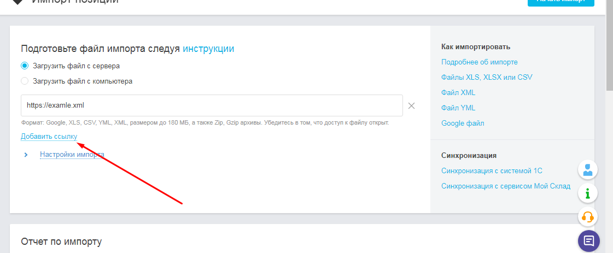The height and width of the screenshot is (253, 613).
Task: Go to 'Файл XML' help link
Action: (x=458, y=93)
